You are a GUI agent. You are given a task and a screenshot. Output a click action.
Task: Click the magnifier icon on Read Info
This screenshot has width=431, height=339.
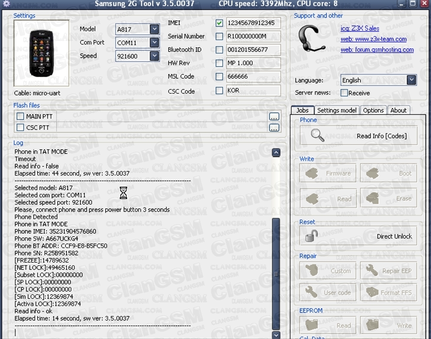pos(318,135)
